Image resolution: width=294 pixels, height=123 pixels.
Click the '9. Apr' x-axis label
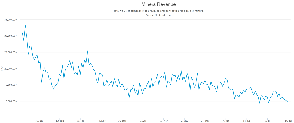[x=143, y=121]
